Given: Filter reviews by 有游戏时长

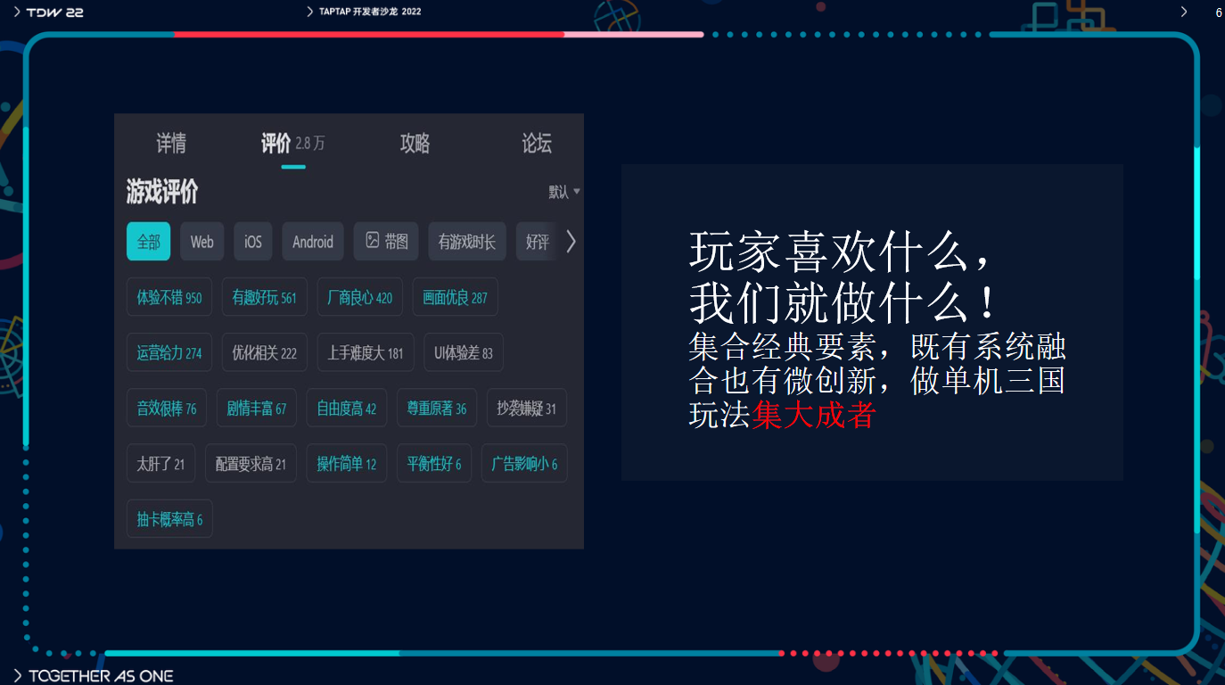Looking at the screenshot, I should [467, 242].
